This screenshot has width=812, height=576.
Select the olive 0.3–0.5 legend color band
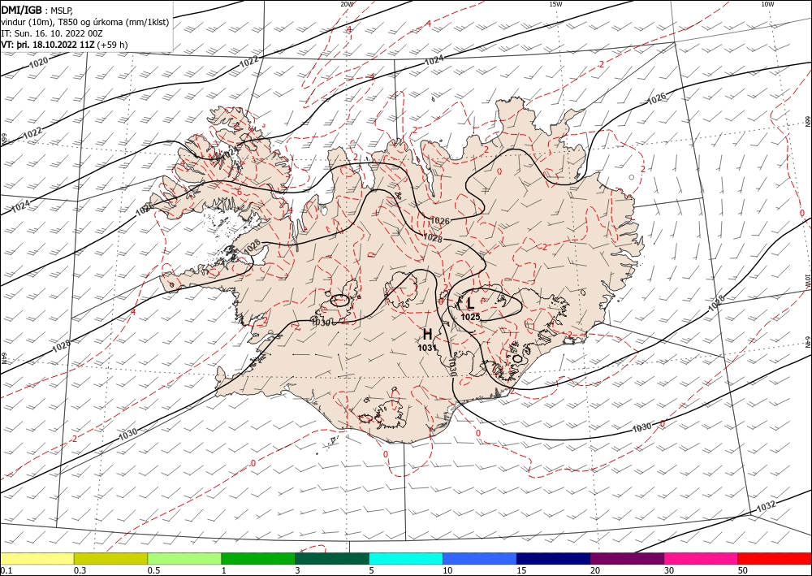[x=110, y=558]
